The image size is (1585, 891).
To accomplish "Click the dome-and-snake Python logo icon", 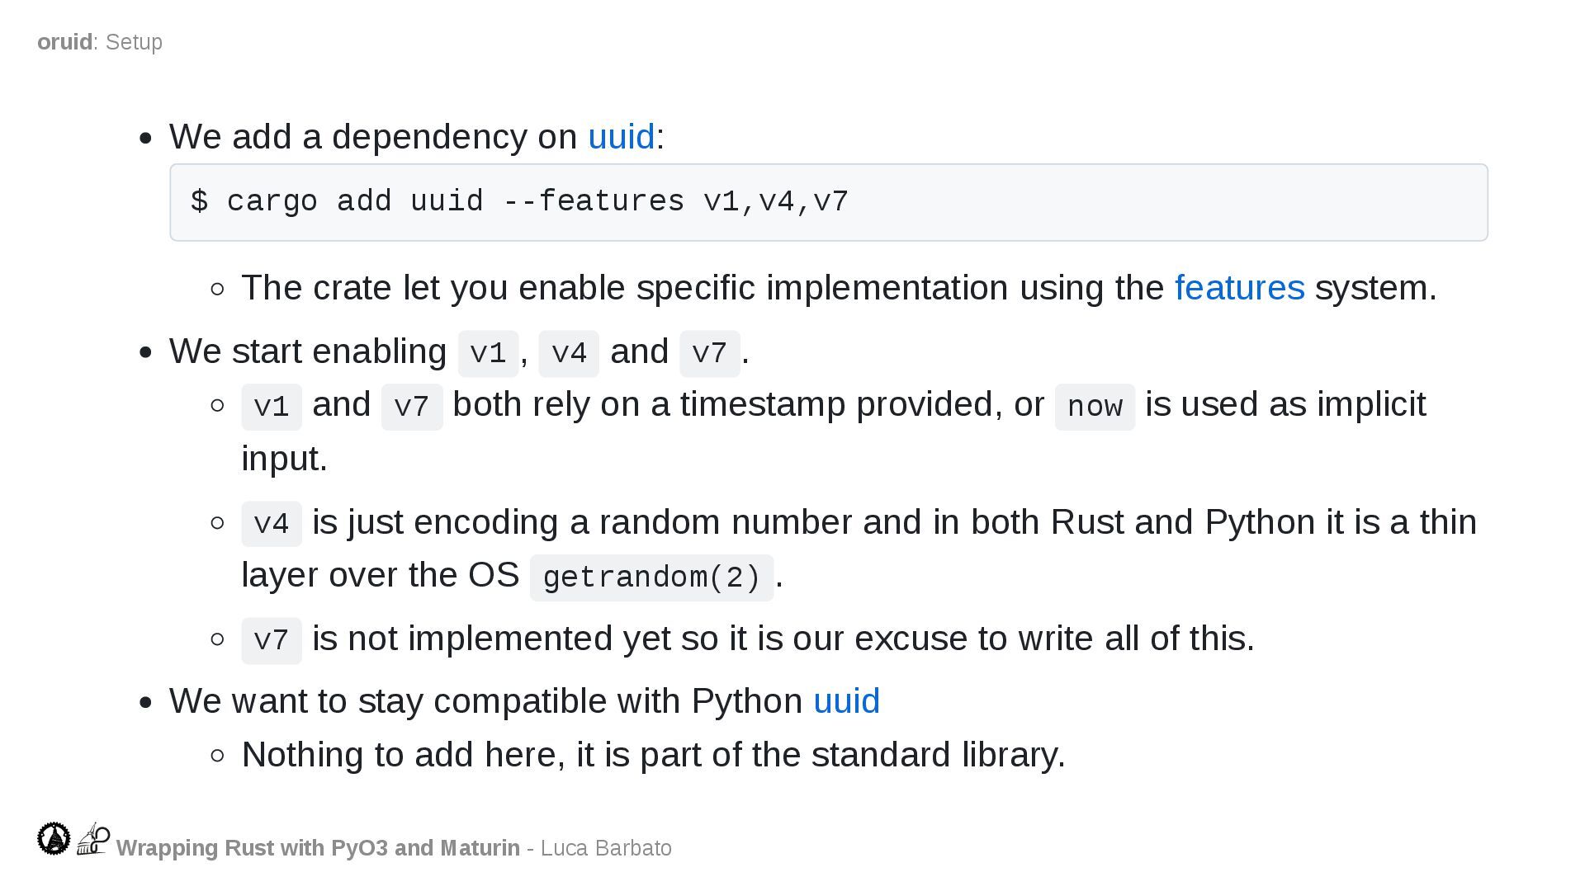I will tap(93, 838).
